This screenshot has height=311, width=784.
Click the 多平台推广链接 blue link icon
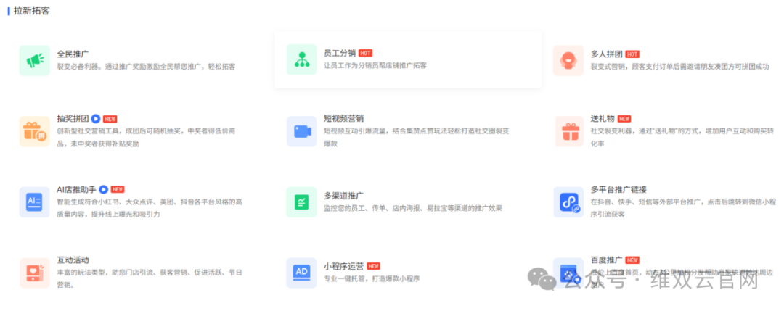tap(568, 202)
